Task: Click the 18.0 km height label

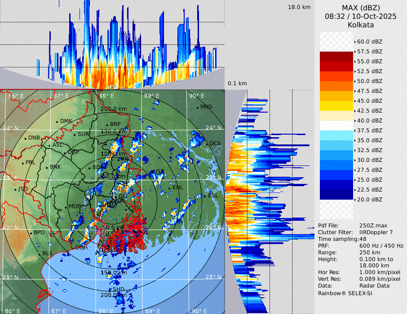Action: (299, 7)
